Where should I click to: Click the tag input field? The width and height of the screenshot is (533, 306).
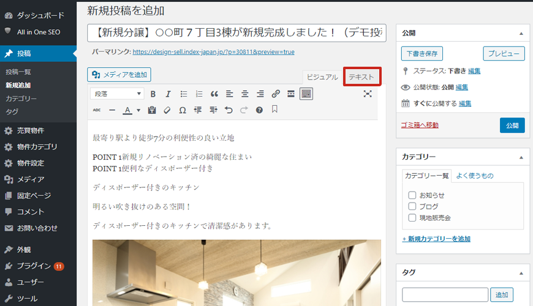445,295
